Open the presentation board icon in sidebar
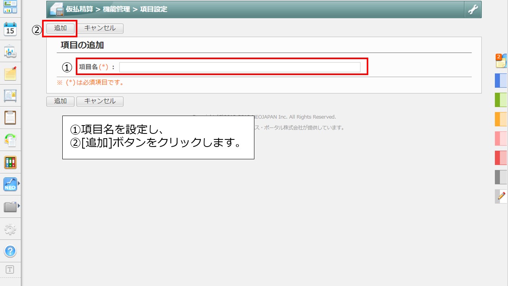This screenshot has width=508, height=286. coord(10,51)
